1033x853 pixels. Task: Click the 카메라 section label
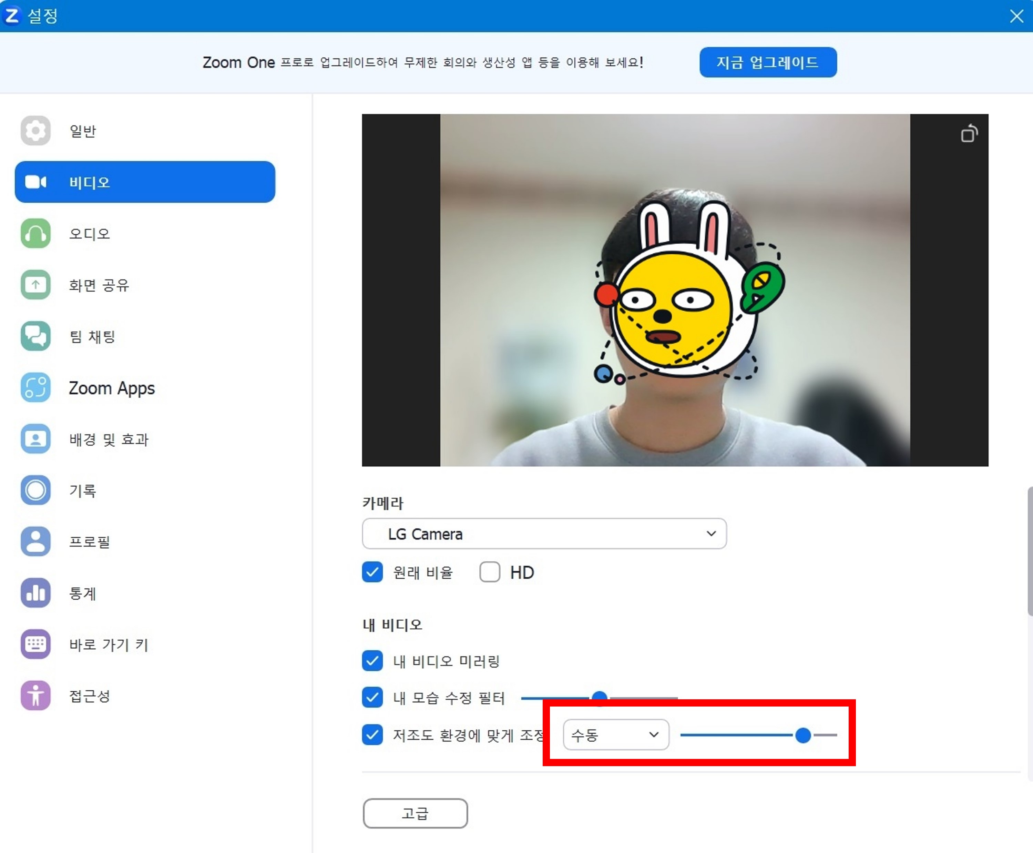[x=383, y=502]
